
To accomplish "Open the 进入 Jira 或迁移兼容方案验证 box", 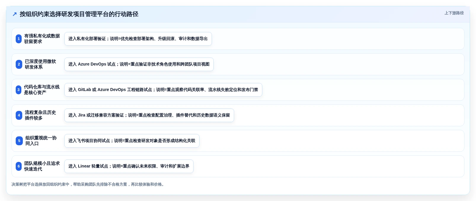I will [149, 115].
